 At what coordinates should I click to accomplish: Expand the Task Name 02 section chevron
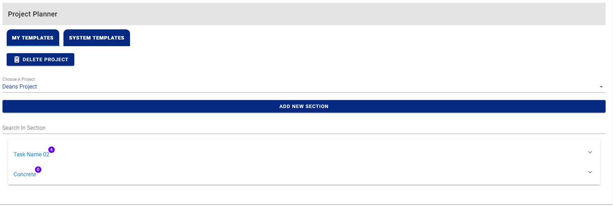(590, 152)
